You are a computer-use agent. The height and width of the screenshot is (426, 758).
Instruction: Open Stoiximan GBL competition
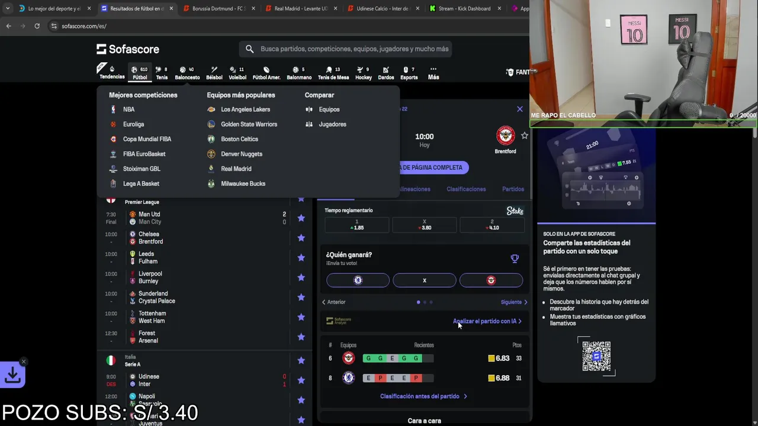[142, 169]
